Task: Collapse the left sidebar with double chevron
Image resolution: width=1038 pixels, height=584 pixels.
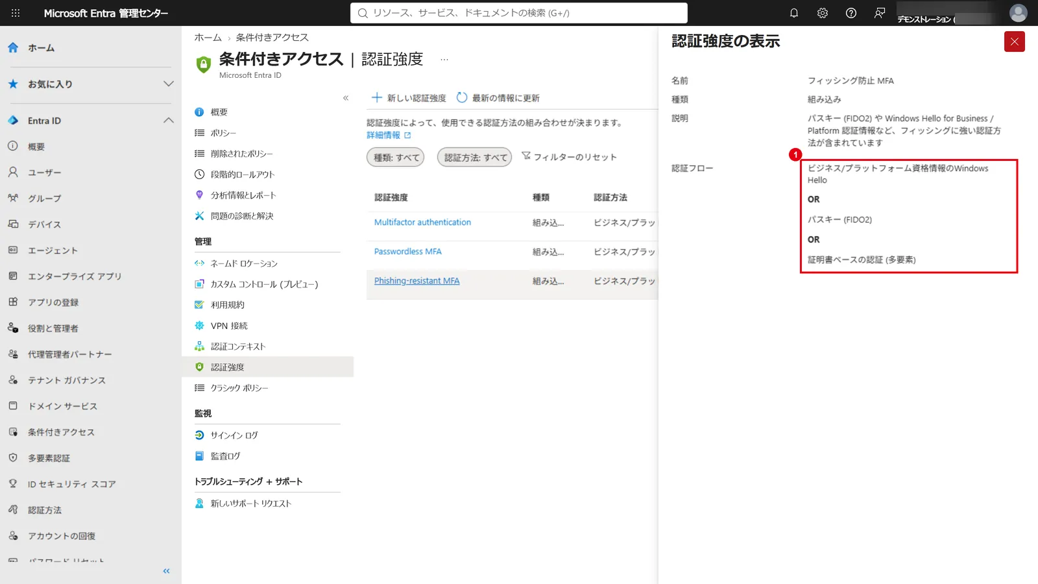Action: [x=166, y=571]
